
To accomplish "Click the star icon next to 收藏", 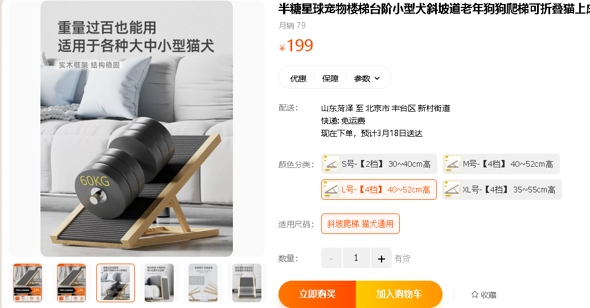I will pyautogui.click(x=475, y=294).
